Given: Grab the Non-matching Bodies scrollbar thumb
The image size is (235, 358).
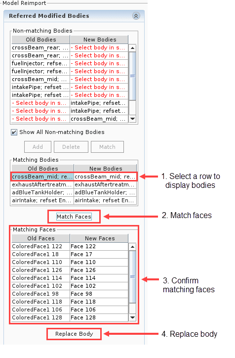Looking at the screenshot, I should point(132,76).
